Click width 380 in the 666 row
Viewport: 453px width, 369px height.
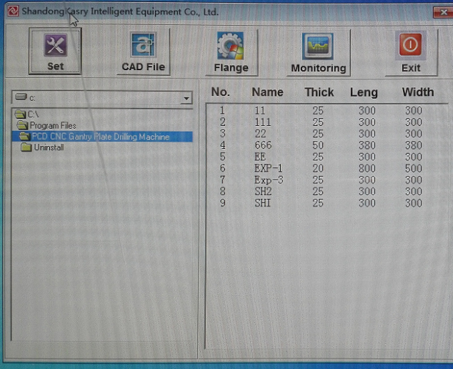[x=414, y=145]
